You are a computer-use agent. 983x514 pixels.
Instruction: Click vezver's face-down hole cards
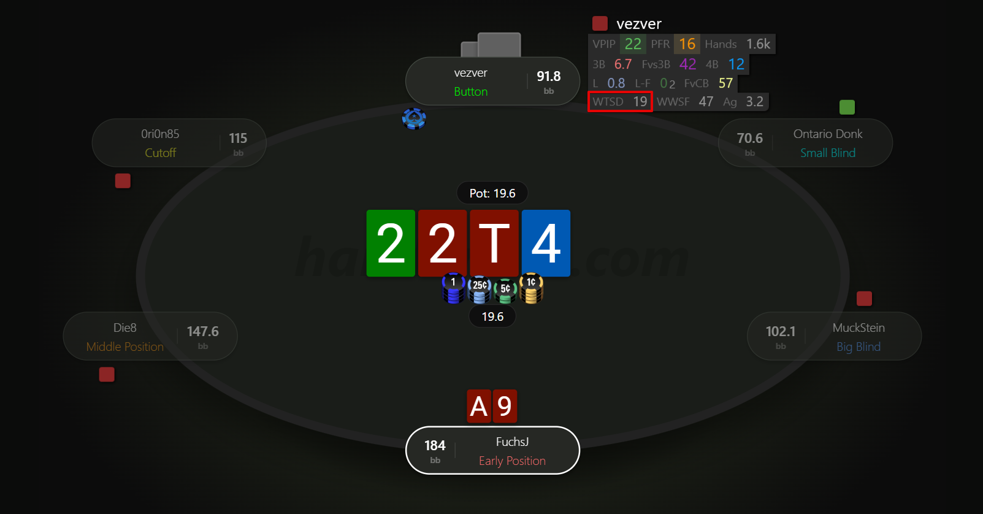tap(491, 45)
